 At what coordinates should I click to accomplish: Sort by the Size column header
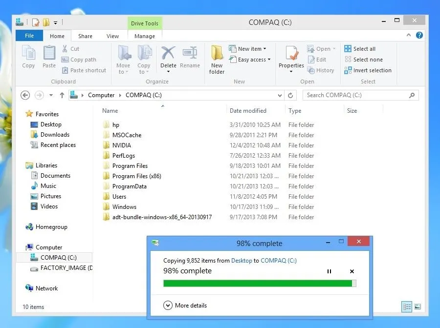tap(352, 111)
